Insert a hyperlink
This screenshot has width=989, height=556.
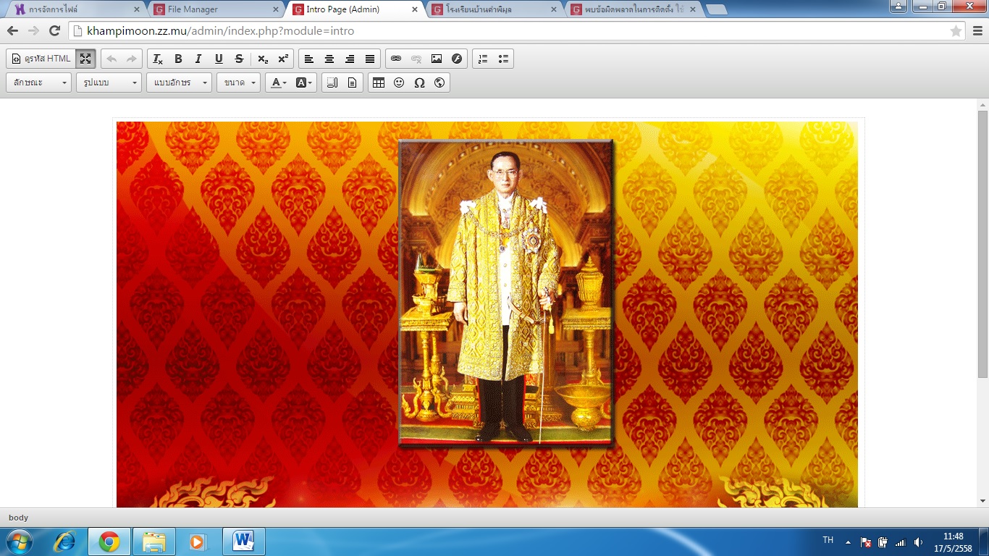tap(396, 59)
